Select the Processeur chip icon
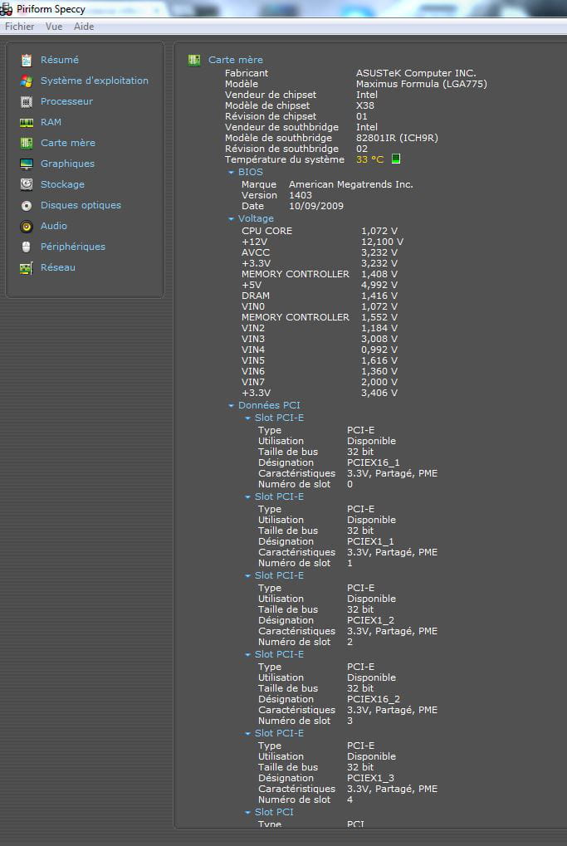Image resolution: width=567 pixels, height=846 pixels. 27,101
